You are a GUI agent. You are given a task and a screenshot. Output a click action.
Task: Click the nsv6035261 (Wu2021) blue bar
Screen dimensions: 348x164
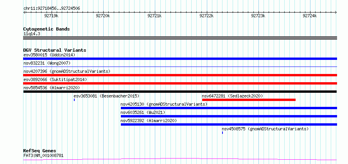[x=229, y=116]
